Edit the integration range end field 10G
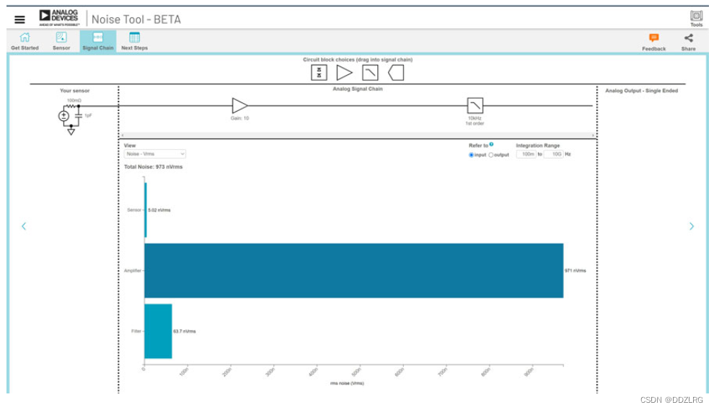The image size is (714, 410). click(x=554, y=154)
